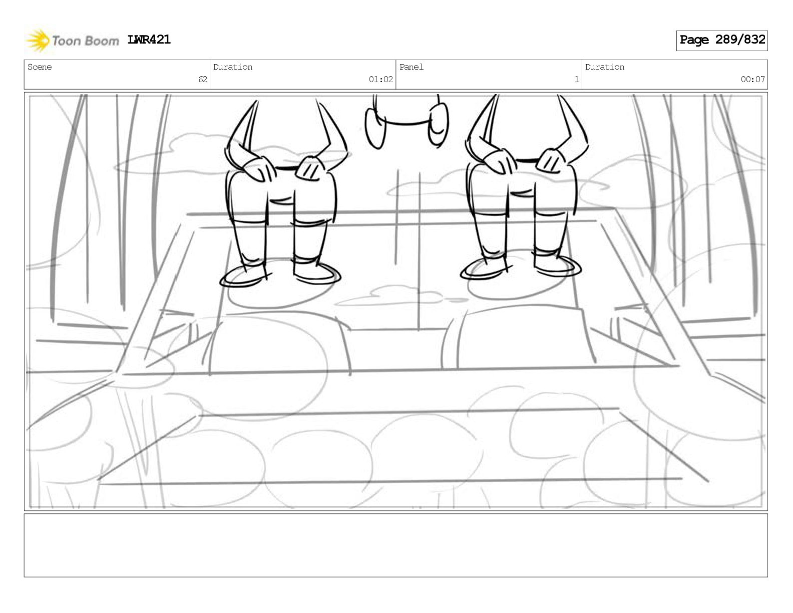Screen dimensions: 793x613
Task: Click the left seat cushion on the platform
Action: (x=278, y=345)
